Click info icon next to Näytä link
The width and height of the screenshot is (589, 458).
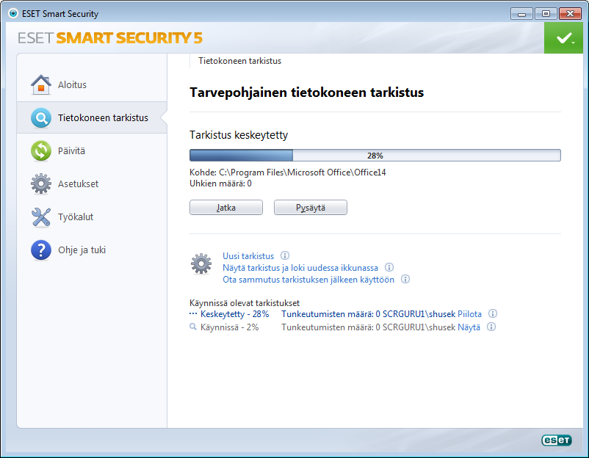click(491, 327)
